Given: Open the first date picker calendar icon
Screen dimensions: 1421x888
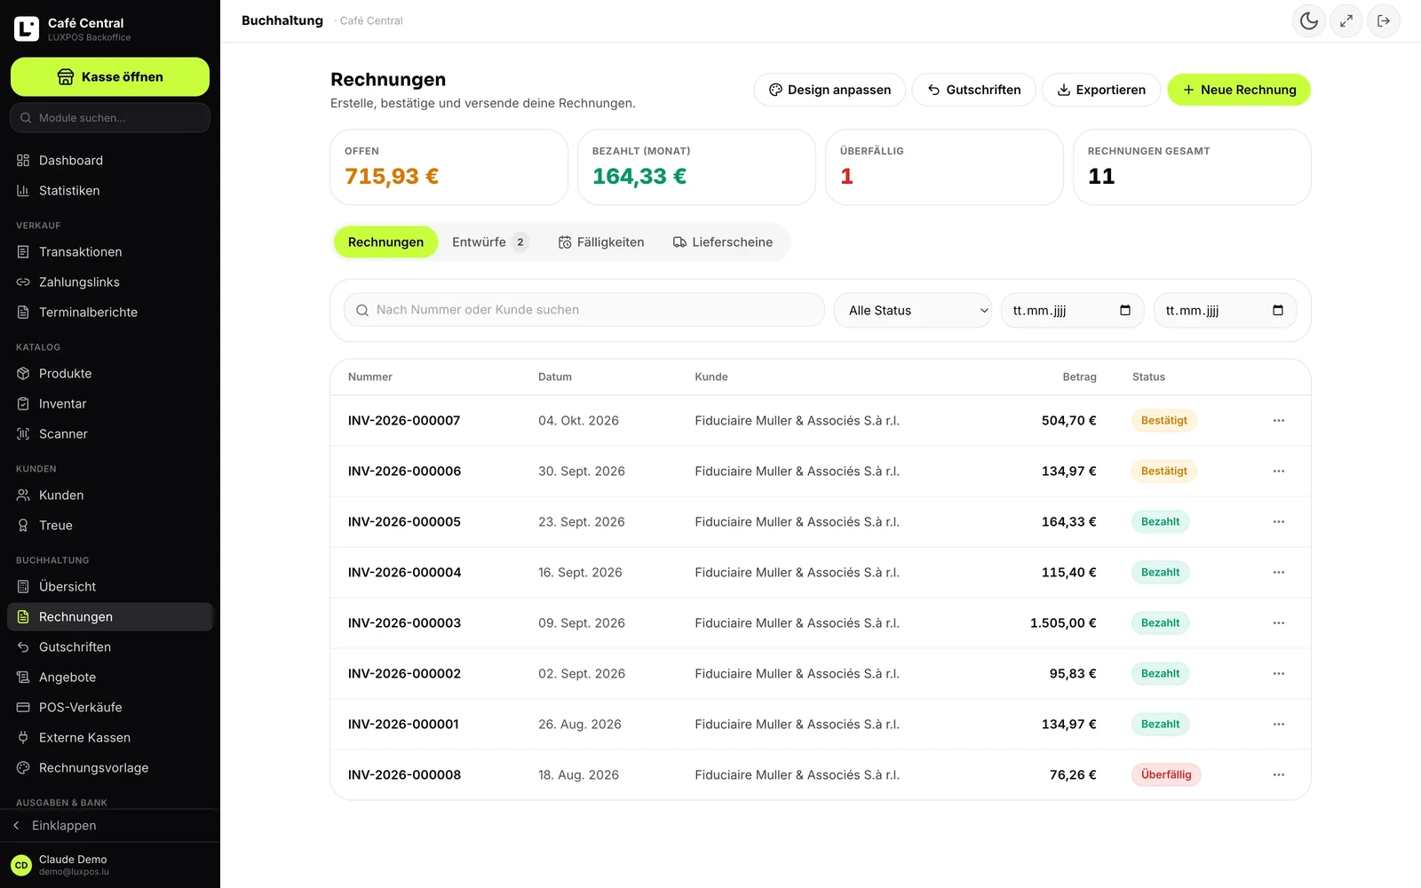Looking at the screenshot, I should tap(1125, 311).
